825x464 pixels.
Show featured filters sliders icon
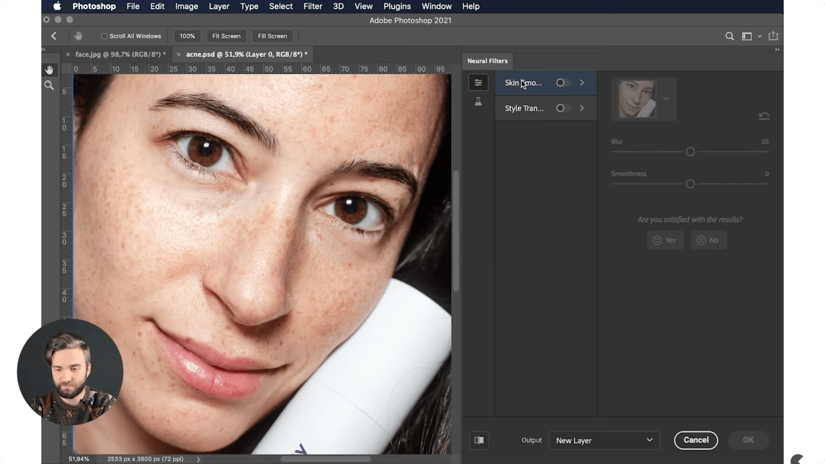click(478, 83)
